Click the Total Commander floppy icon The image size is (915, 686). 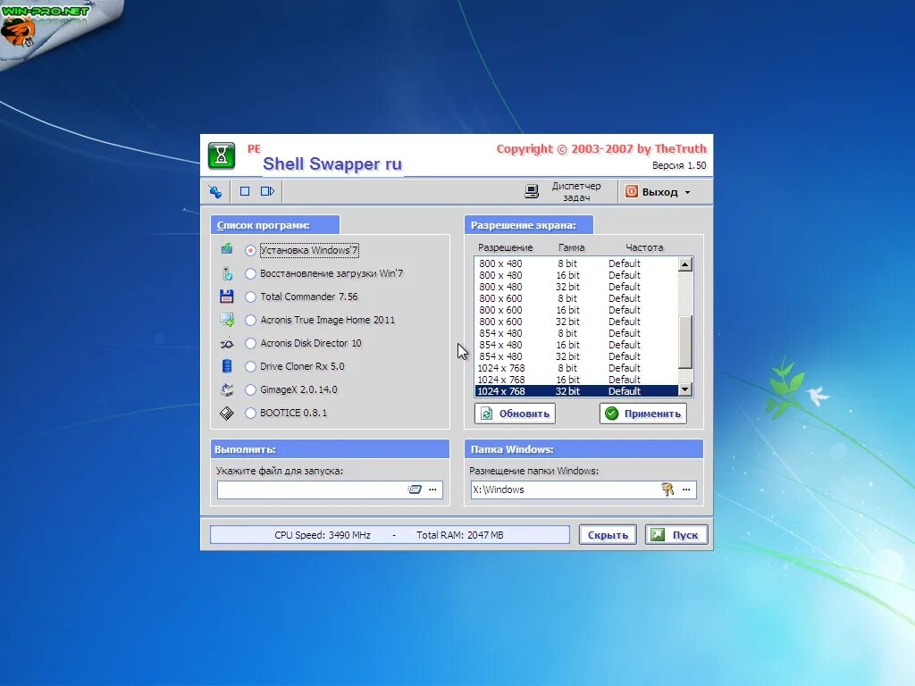point(227,297)
